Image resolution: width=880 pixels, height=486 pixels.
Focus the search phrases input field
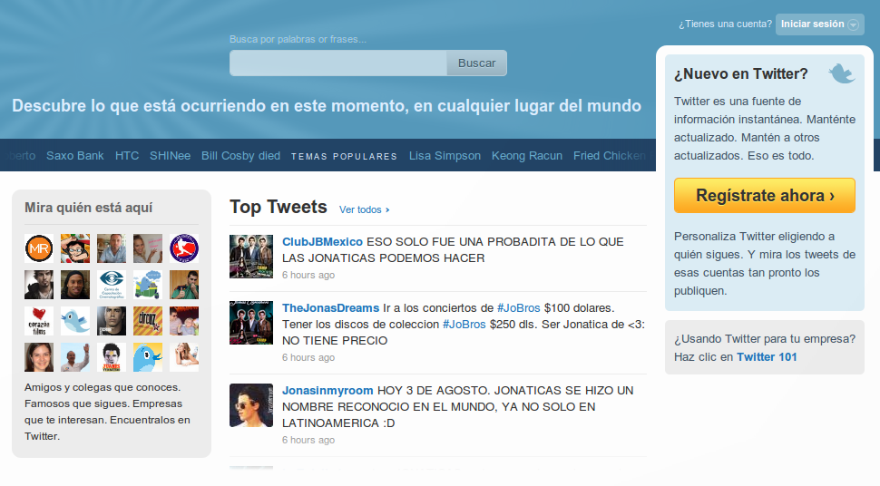pos(338,63)
